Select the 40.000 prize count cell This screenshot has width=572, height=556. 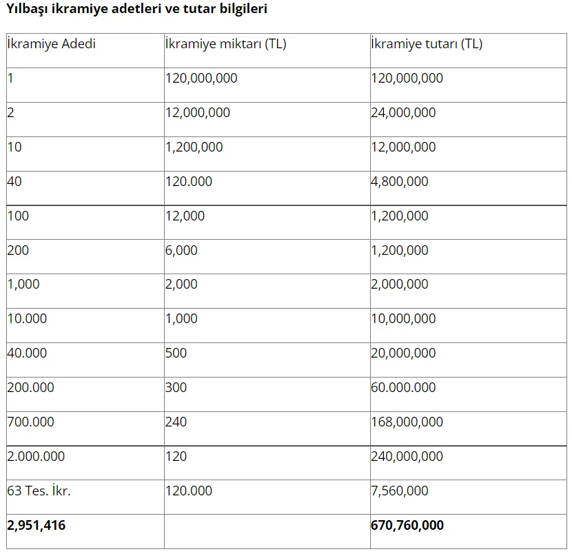coord(28,353)
